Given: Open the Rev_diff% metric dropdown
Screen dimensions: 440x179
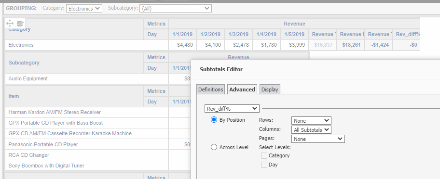Looking at the screenshot, I should (x=232, y=108).
